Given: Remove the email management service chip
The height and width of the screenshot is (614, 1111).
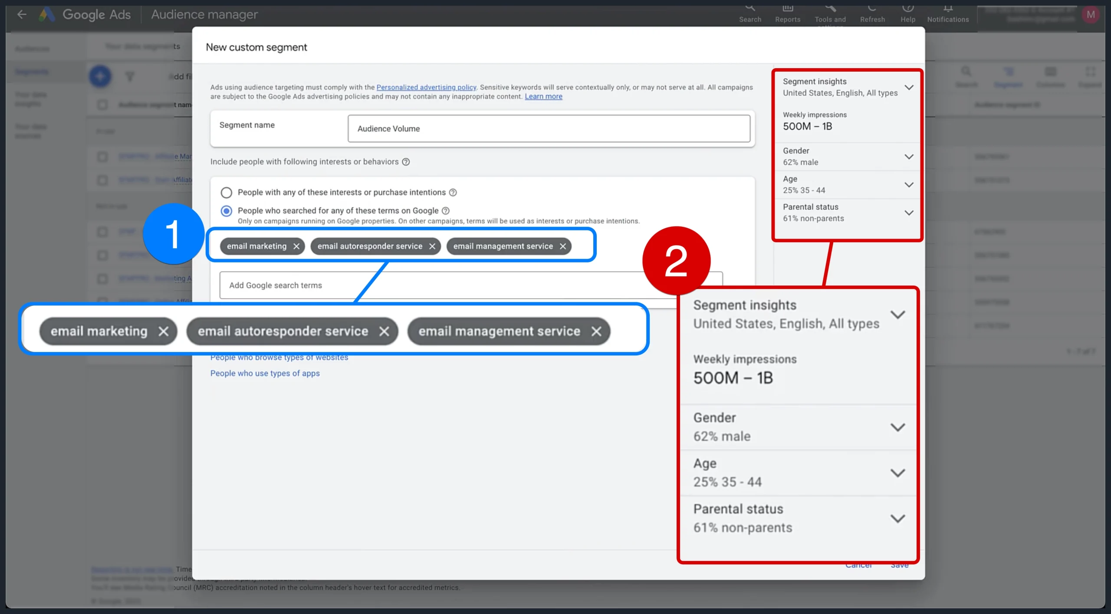Looking at the screenshot, I should (x=563, y=246).
